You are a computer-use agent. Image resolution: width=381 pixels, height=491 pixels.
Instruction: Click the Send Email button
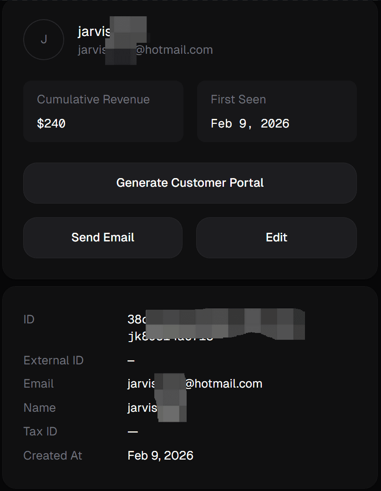pyautogui.click(x=102, y=237)
